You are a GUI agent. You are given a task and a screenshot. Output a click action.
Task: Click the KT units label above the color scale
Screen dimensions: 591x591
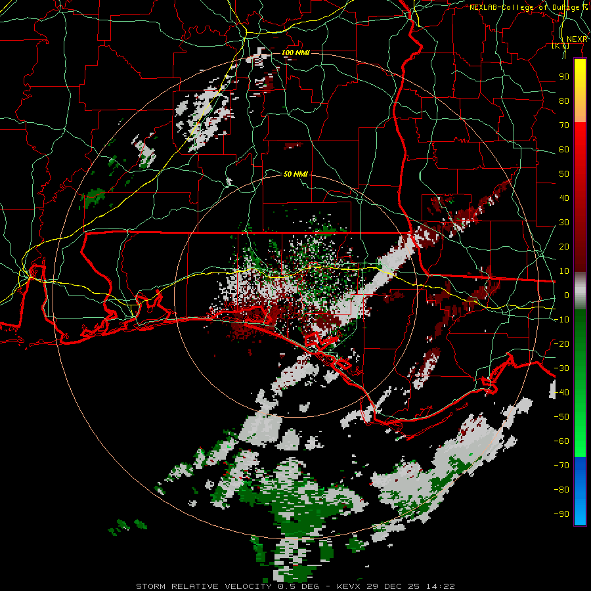[561, 46]
